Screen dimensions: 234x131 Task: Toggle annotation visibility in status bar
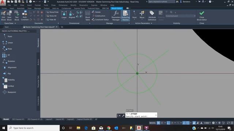click(194, 123)
